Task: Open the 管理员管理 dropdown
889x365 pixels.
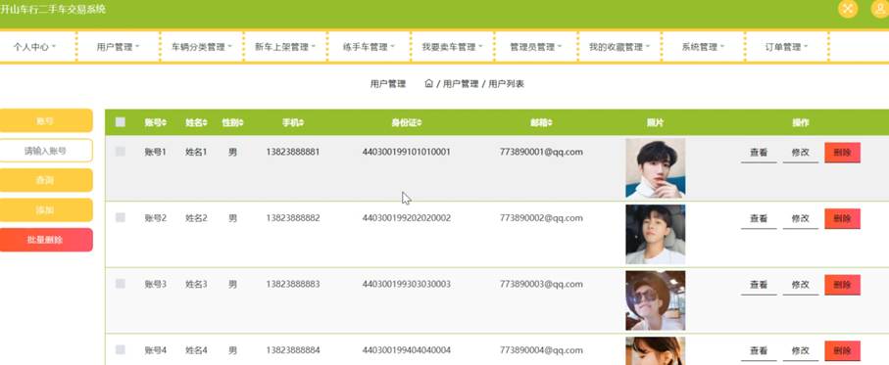Action: click(536, 47)
